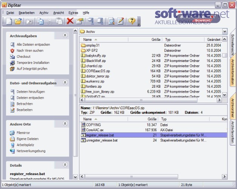
Task: Click the Temporäre Installation icon
Action: [x=12, y=63]
